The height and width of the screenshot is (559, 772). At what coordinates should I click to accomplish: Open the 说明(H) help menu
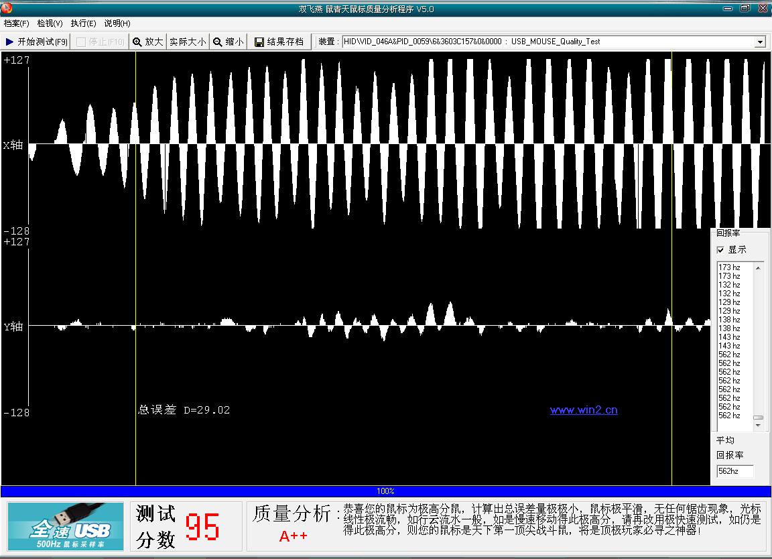[x=117, y=23]
